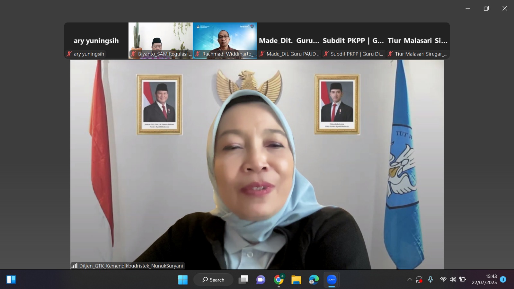Click the Zoom app icon in taskbar
514x289 pixels.
pos(332,280)
